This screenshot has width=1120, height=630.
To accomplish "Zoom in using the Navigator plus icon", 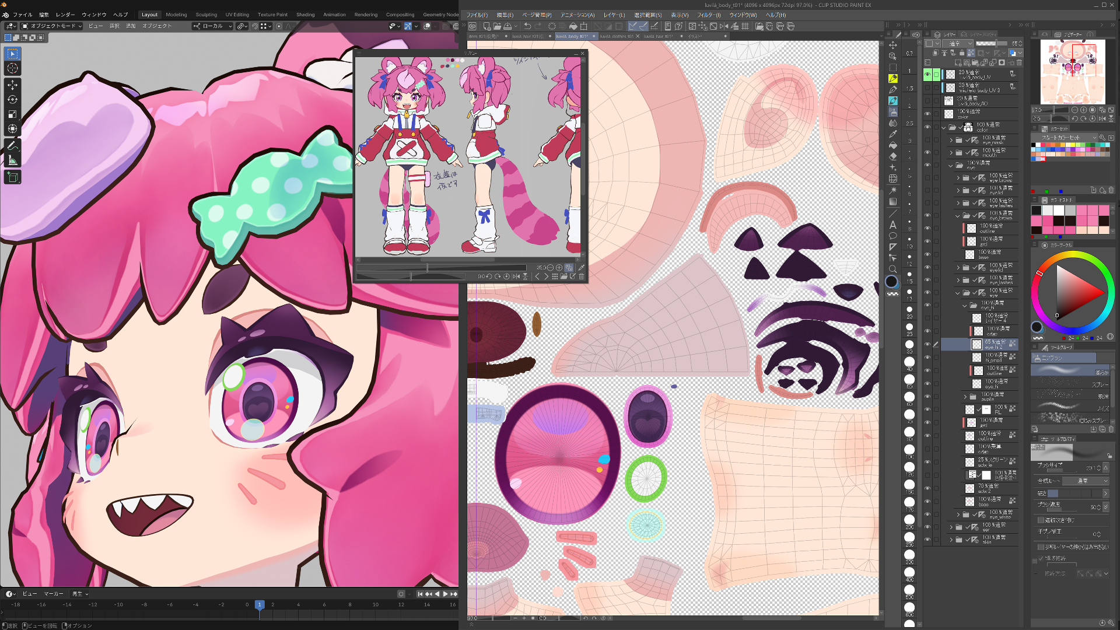I will tap(1083, 110).
